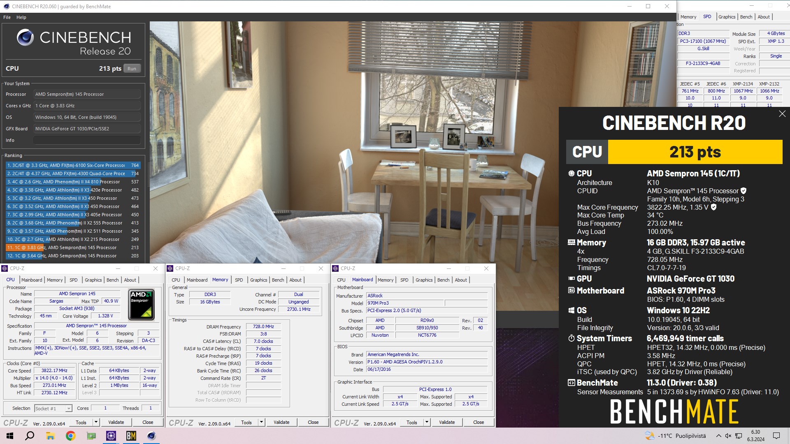Click Model field 970M Pro3
The height and width of the screenshot is (444, 790).
coord(405,303)
